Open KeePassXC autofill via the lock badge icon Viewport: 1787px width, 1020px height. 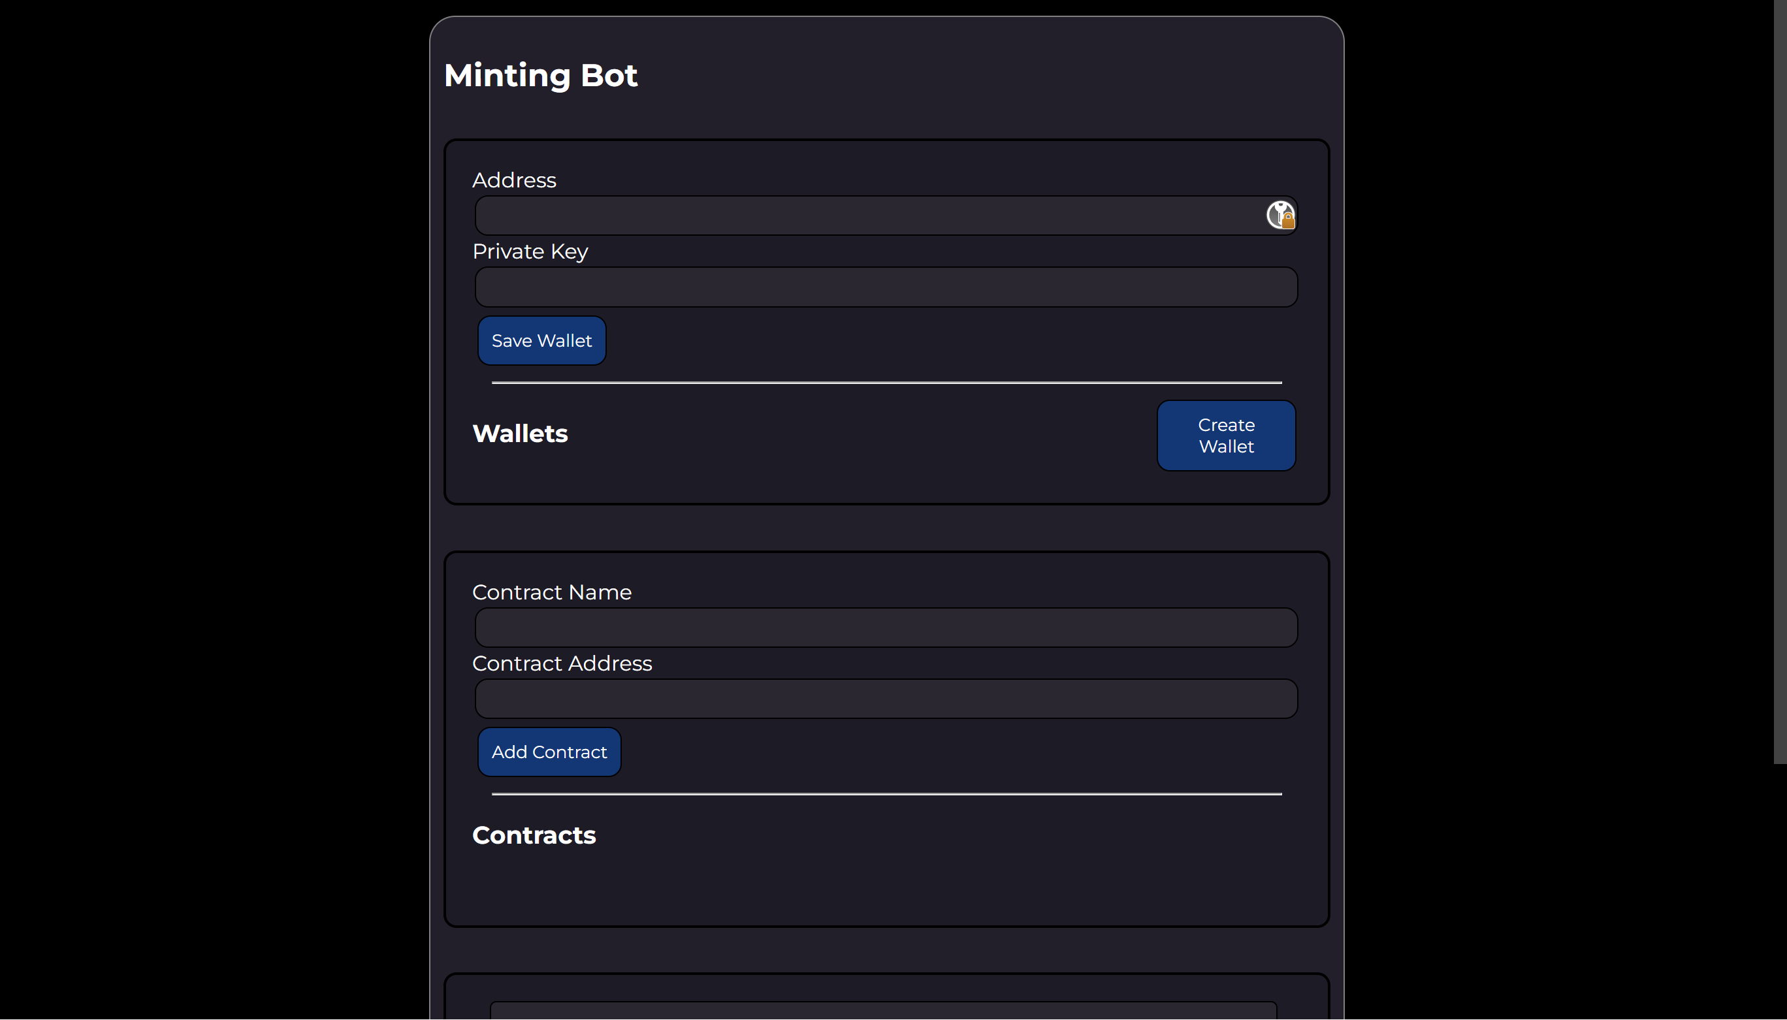coord(1287,220)
